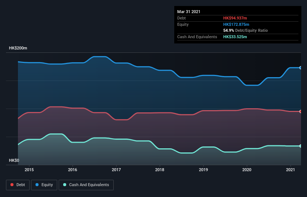307x197 pixels.
Task: Click the 54.9% Debt/Equity Ratio text
Action: [x=246, y=30]
